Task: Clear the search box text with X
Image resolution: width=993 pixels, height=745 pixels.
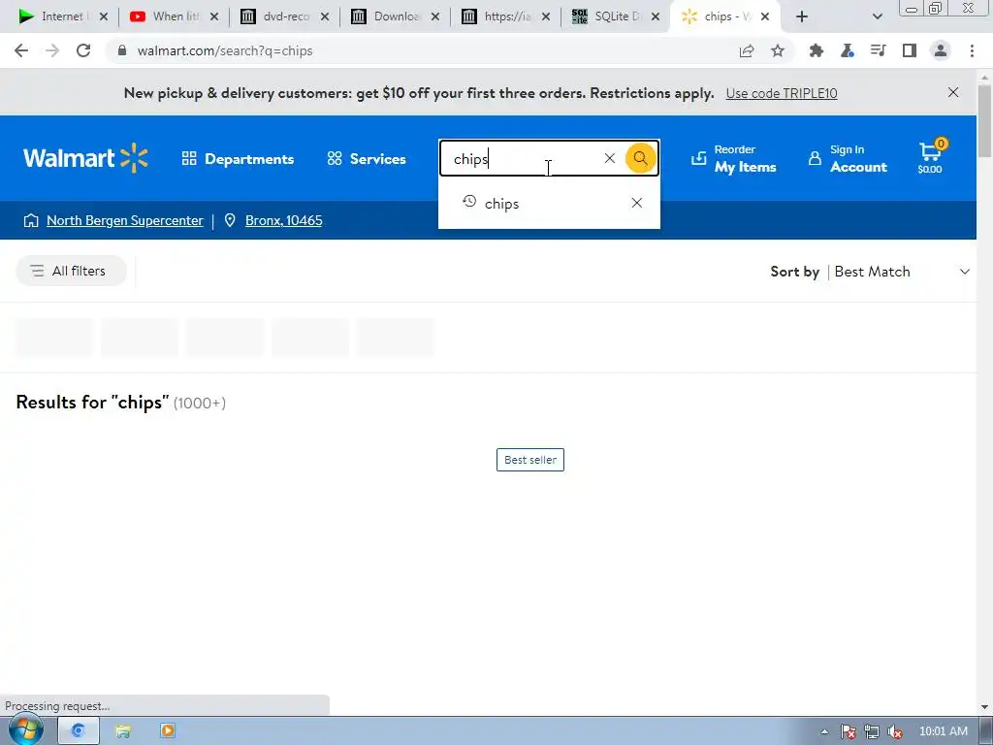Action: coord(609,158)
